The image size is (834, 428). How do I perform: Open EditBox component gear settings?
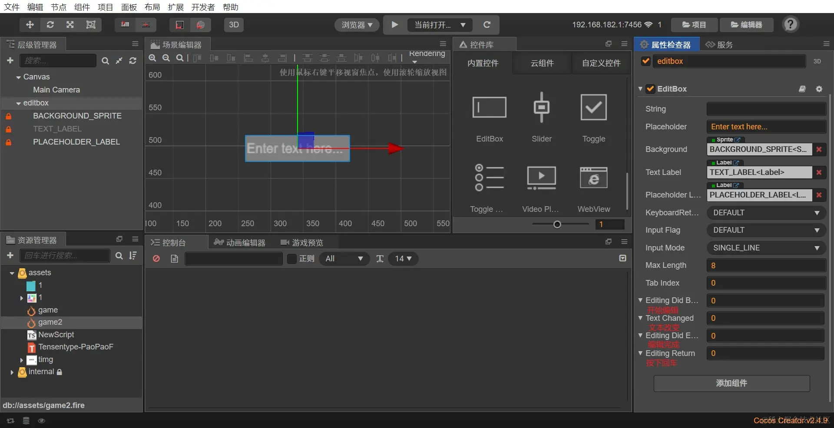click(x=819, y=89)
